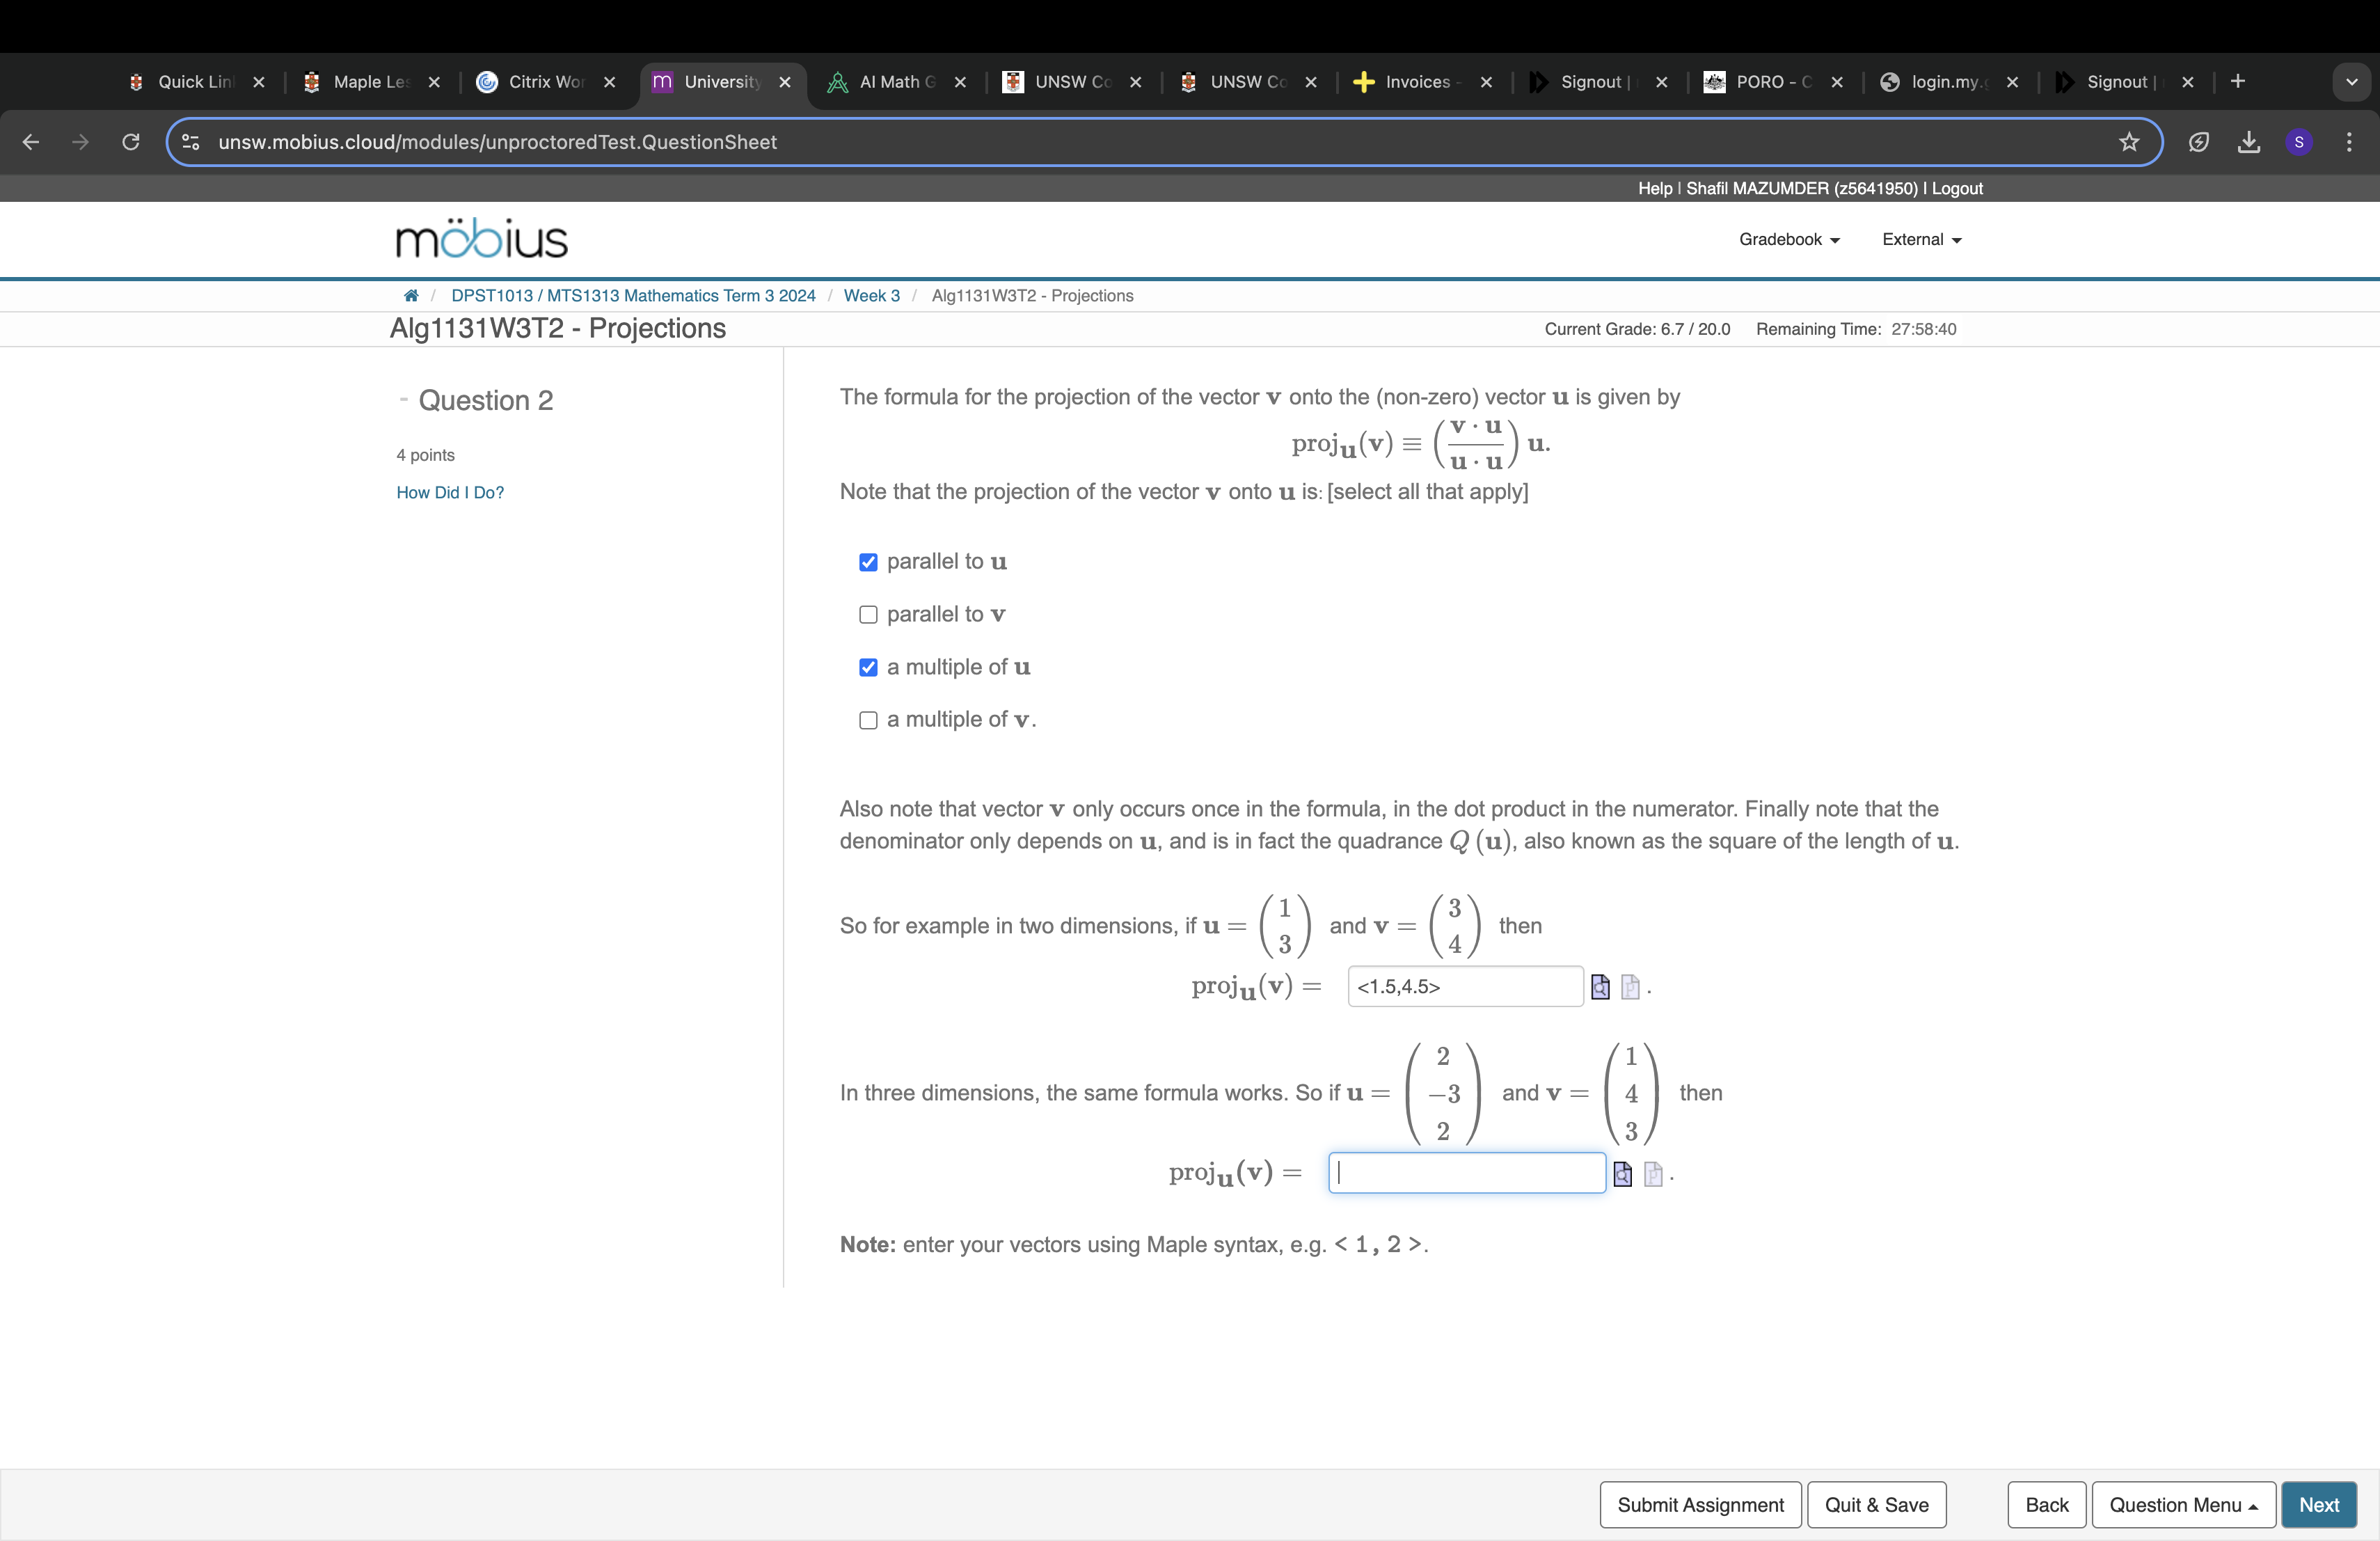Image resolution: width=2380 pixels, height=1541 pixels.
Task: Expand the Question Menu dropdown
Action: pos(2183,1505)
